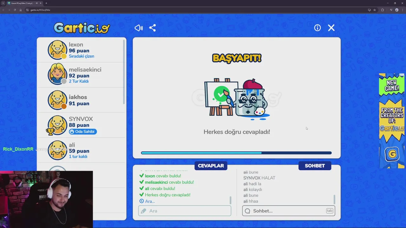This screenshot has height=228, width=406.
Task: Open the Chrome three-dot menu
Action: (x=402, y=10)
